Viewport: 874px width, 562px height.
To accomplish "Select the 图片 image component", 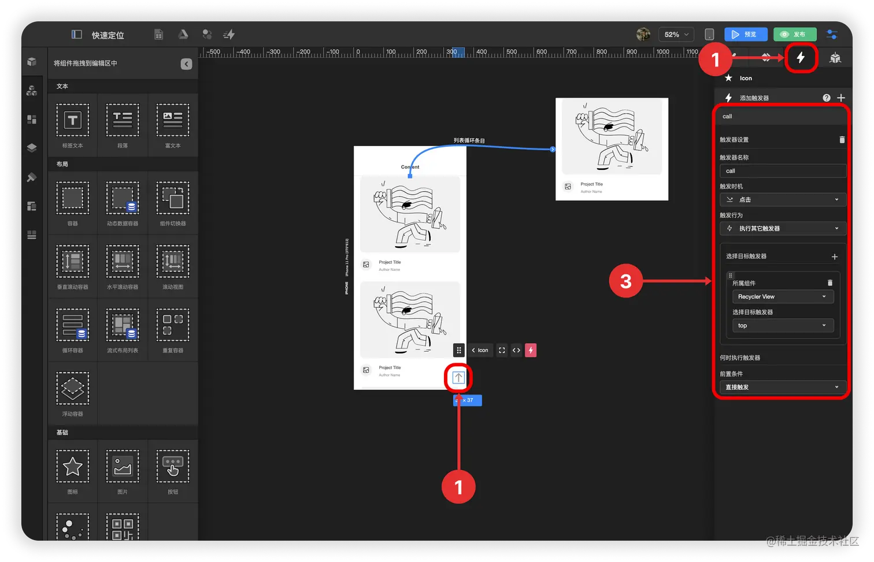I will [x=123, y=471].
